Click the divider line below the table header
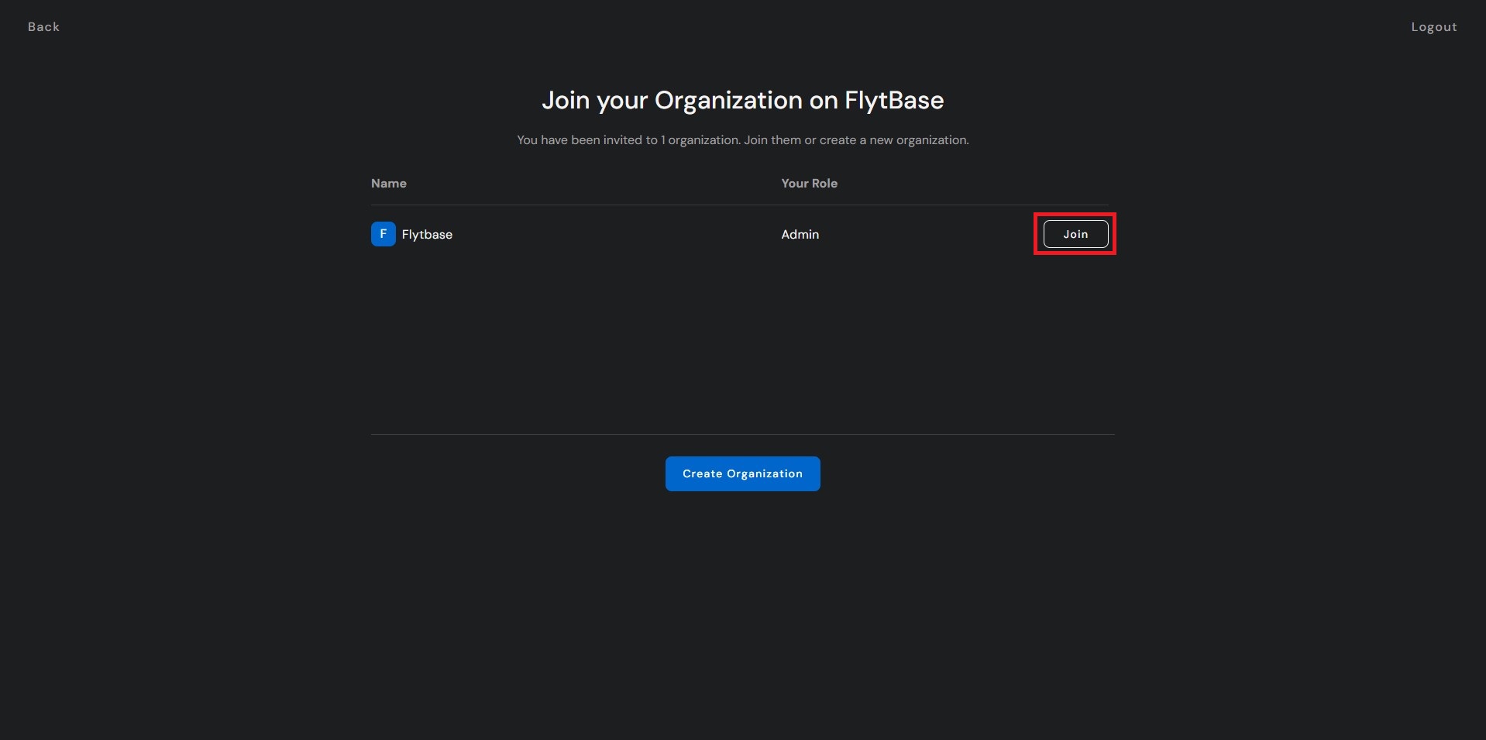This screenshot has height=740, width=1486. [x=739, y=205]
